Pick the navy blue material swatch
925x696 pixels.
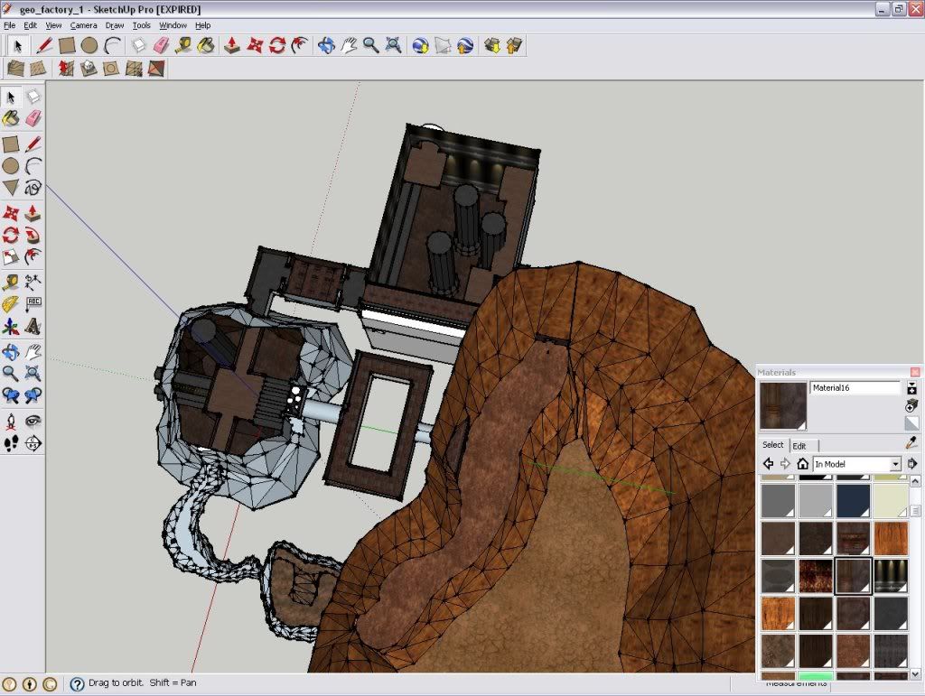pos(853,500)
